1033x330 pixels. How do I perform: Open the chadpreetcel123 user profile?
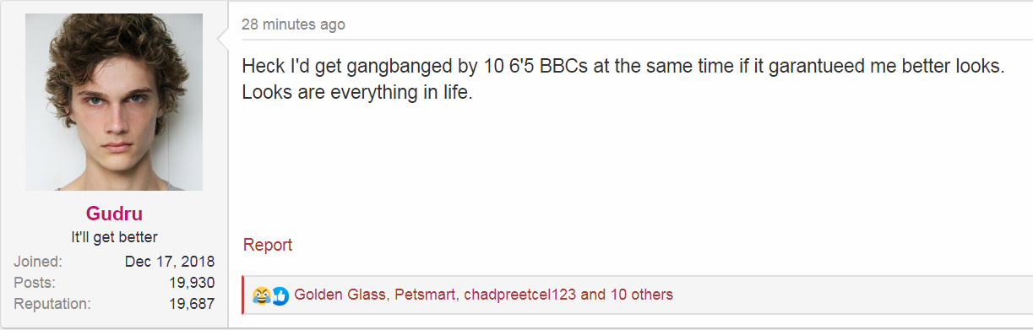(x=520, y=295)
